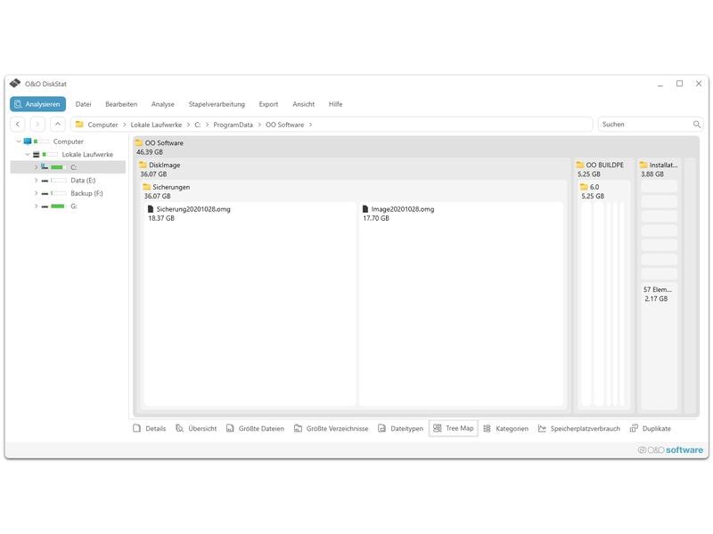
Task: Open the Export menu
Action: click(268, 104)
